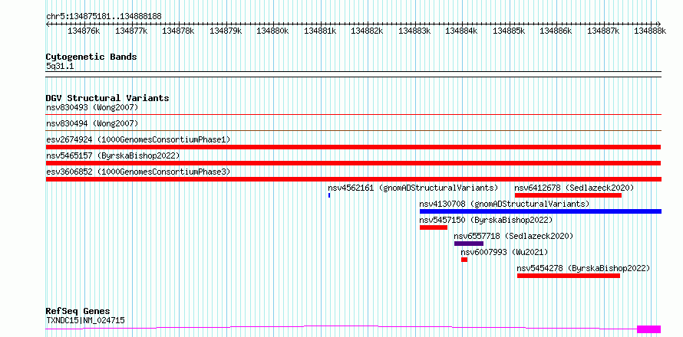
Task: Click the 134886k ruler tick label
Action: pyautogui.click(x=556, y=31)
